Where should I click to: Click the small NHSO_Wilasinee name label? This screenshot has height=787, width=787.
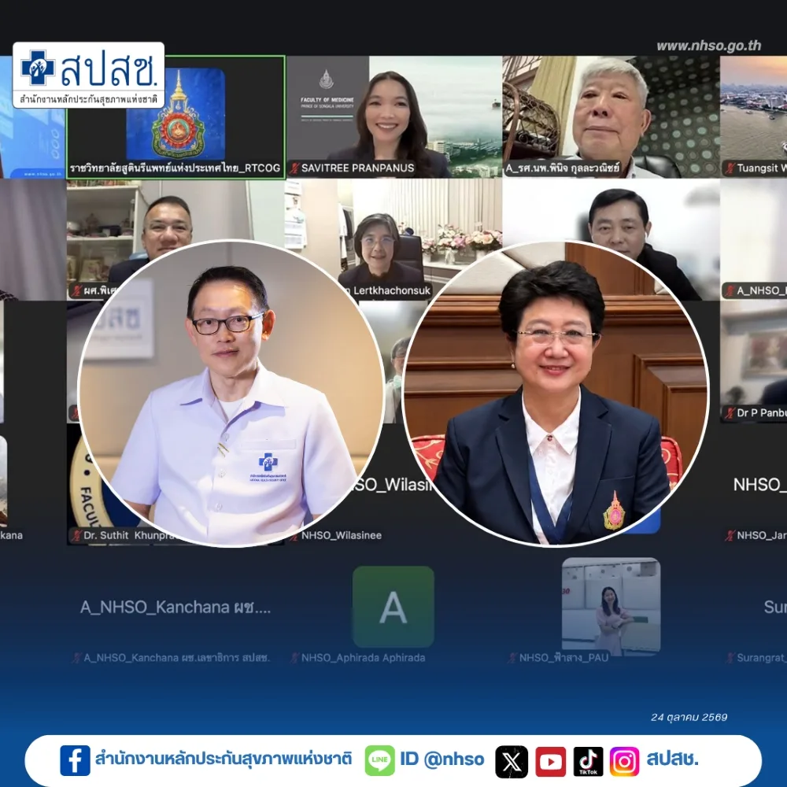click(342, 535)
